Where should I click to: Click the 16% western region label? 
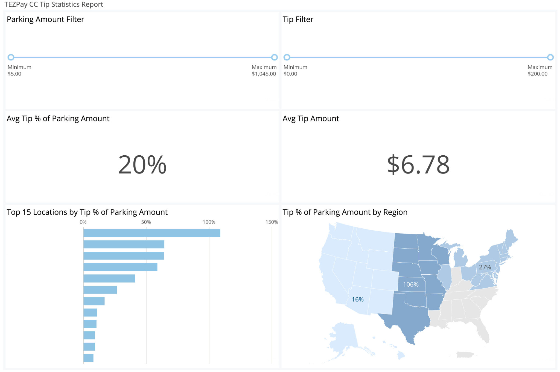click(357, 300)
